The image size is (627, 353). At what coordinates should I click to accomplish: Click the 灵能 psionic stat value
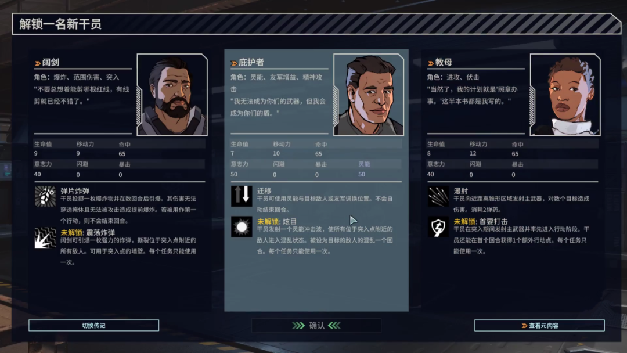coord(362,174)
